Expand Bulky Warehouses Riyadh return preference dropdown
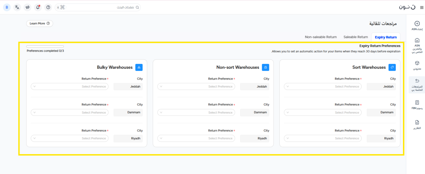Viewport: 425px width, 174px height. coord(69,138)
